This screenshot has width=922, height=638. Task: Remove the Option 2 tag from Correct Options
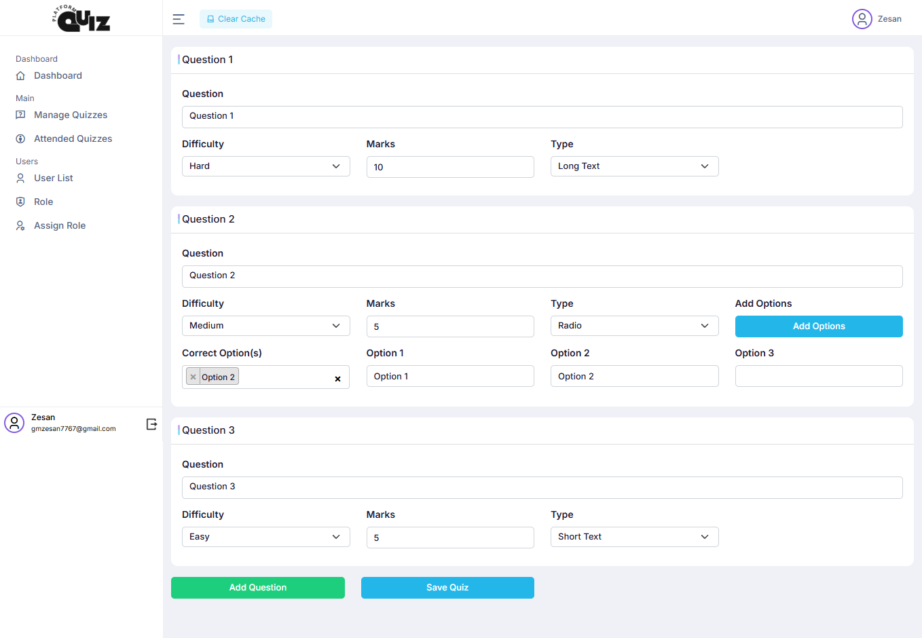point(193,377)
